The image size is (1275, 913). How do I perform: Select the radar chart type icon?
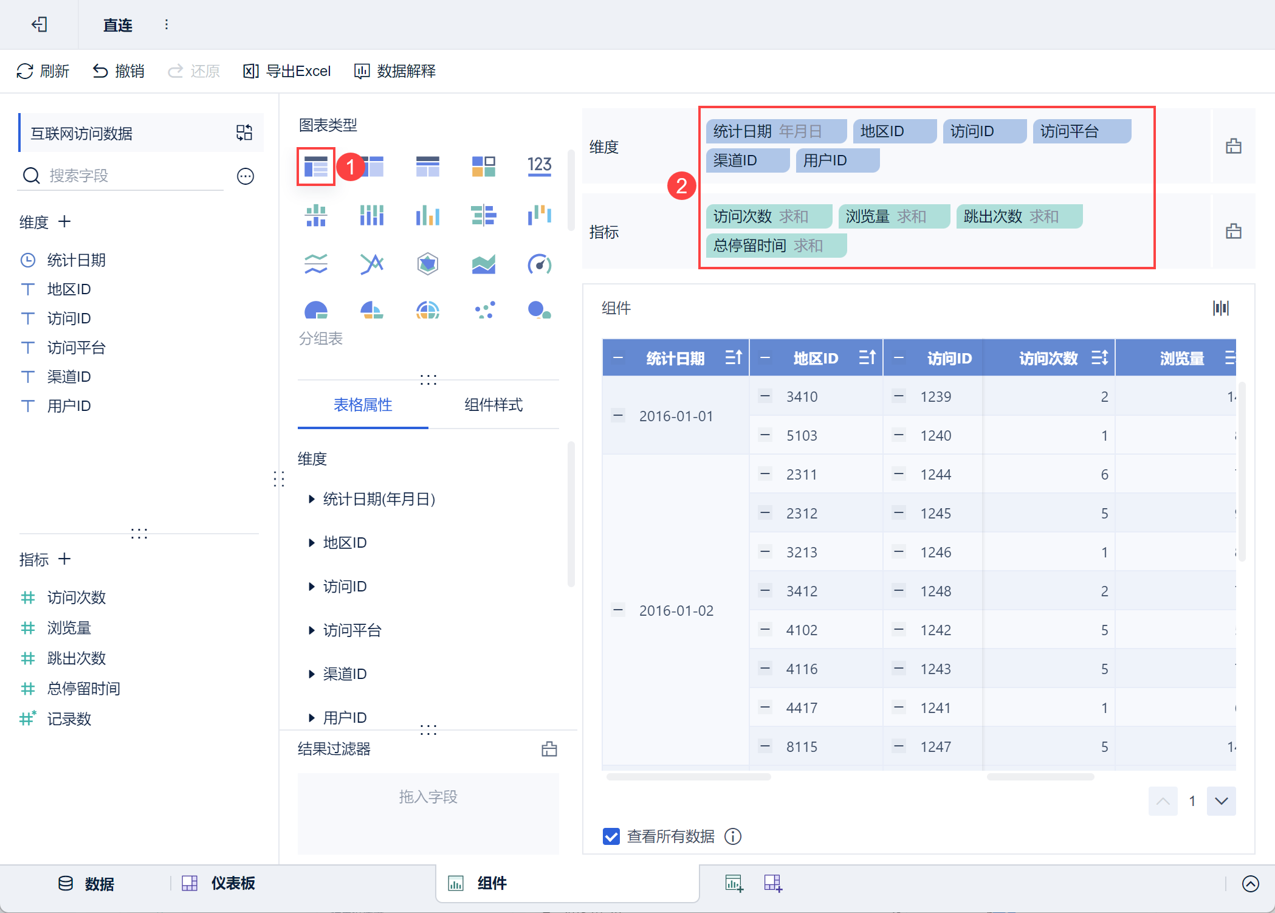[x=428, y=264]
